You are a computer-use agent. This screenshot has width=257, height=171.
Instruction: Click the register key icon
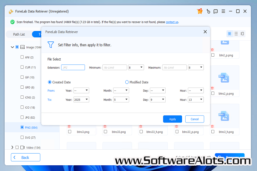click(208, 11)
